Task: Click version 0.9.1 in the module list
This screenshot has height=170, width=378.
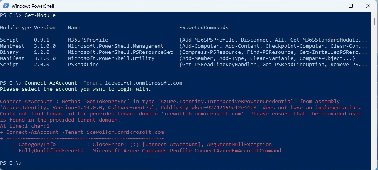Action: pos(42,40)
